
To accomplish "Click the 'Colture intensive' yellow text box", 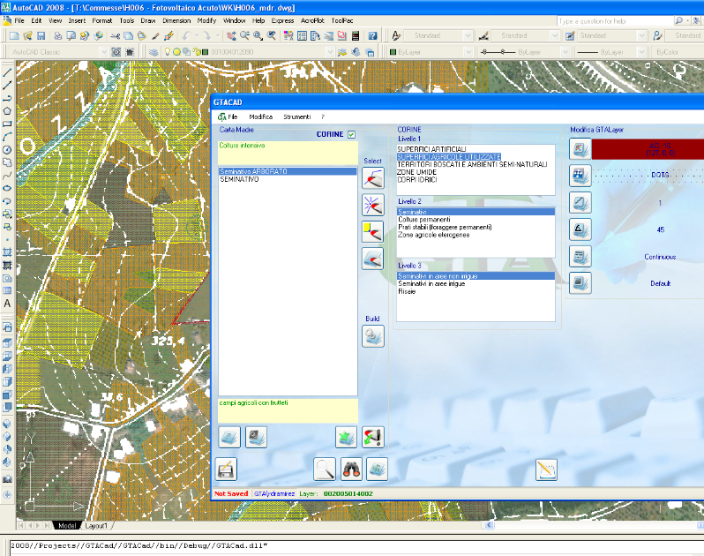I will point(288,154).
